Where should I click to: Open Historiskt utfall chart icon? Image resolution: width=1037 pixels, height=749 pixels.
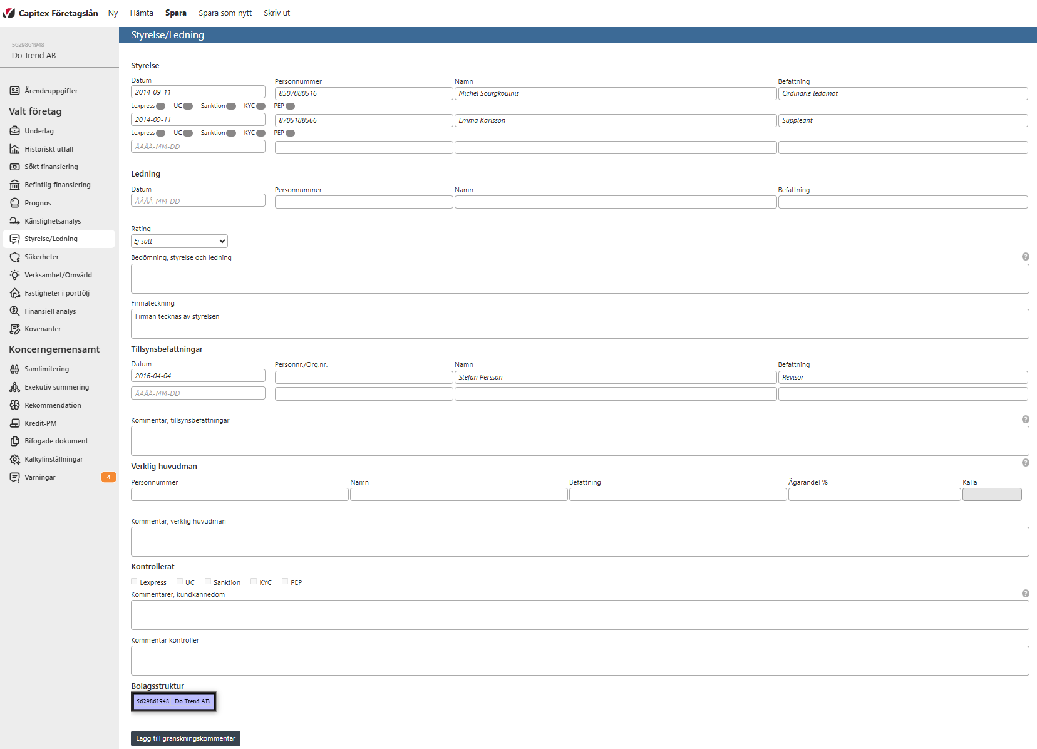tap(14, 149)
